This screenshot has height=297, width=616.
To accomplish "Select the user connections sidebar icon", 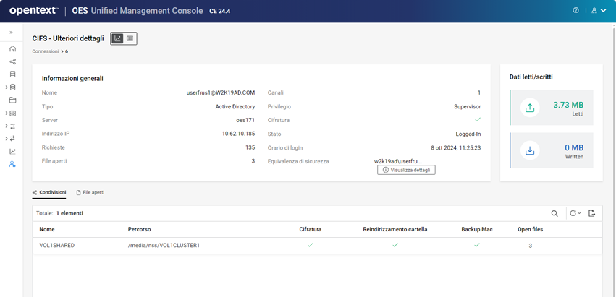I will (x=12, y=165).
